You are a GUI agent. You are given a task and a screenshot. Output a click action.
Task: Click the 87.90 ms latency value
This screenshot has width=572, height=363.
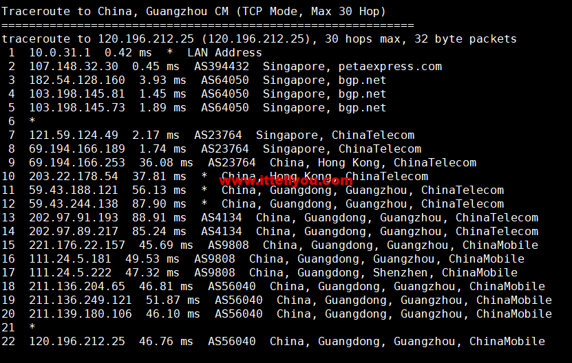[159, 203]
